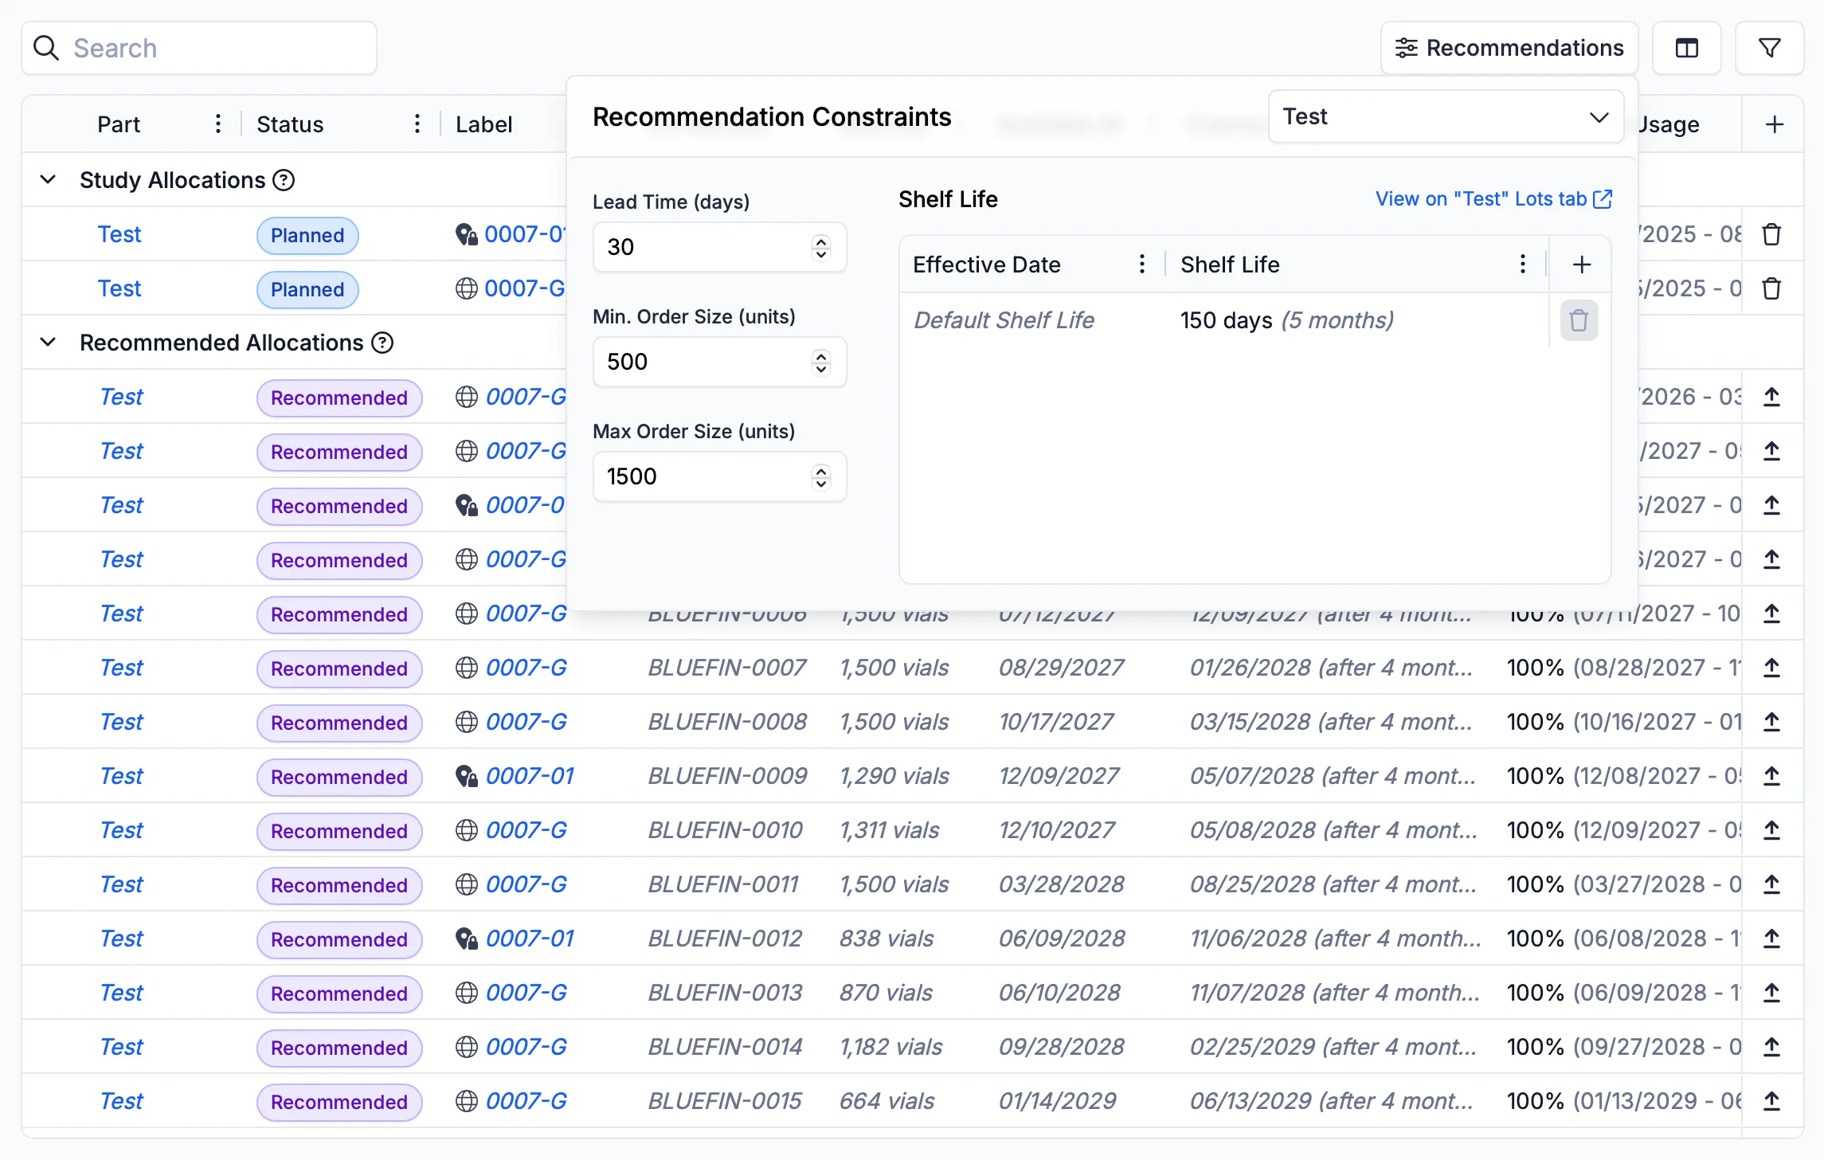Click the Max Order Size stepper arrows

[820, 476]
